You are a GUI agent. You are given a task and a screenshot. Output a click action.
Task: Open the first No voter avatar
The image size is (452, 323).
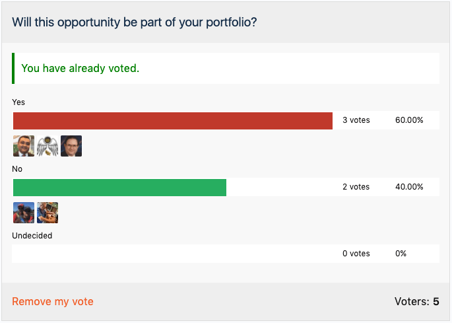pyautogui.click(x=24, y=213)
